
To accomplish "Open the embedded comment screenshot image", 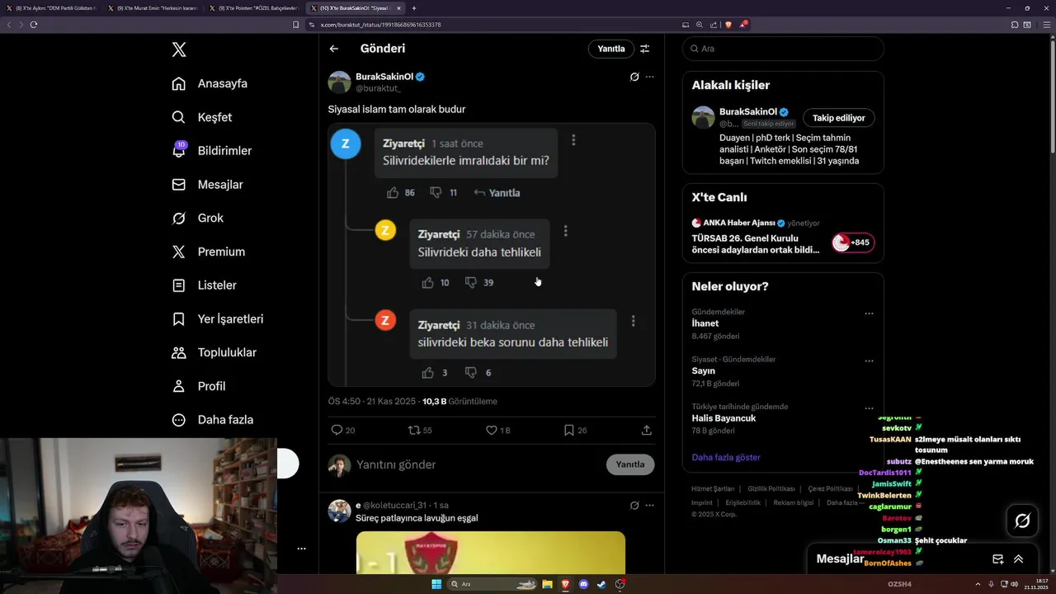I will (x=492, y=255).
